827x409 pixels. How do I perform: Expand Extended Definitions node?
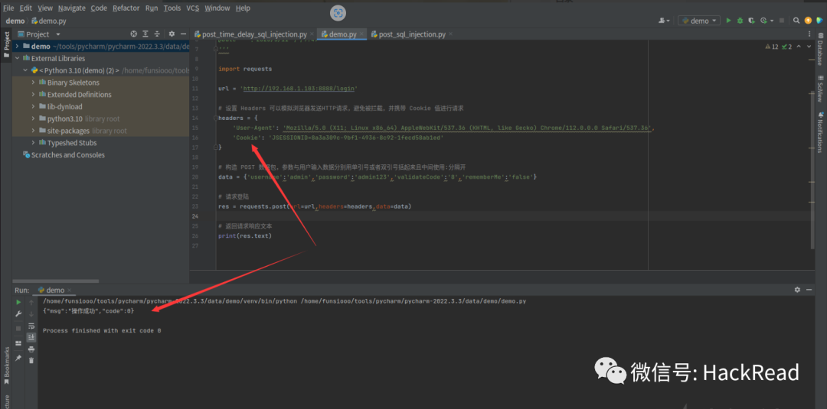33,95
